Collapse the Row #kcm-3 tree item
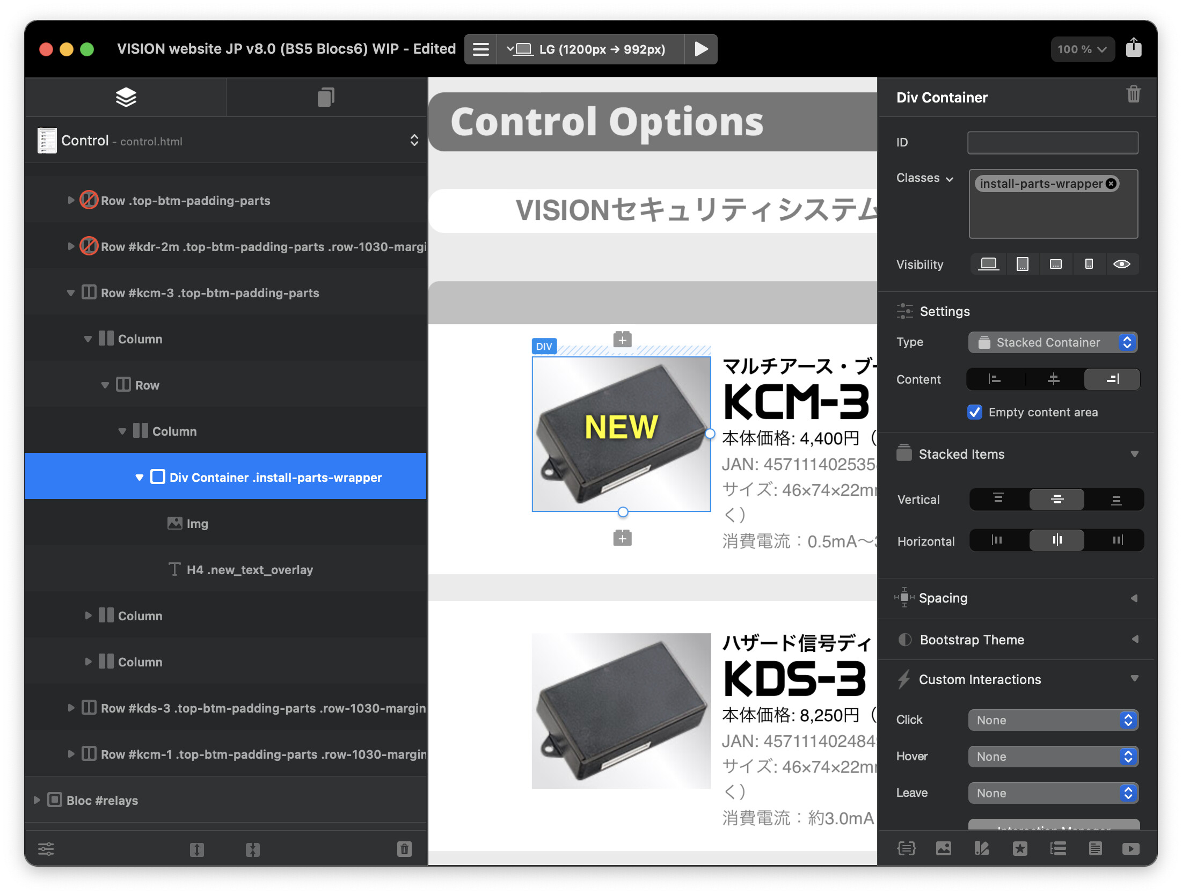The width and height of the screenshot is (1182, 895). (x=70, y=293)
